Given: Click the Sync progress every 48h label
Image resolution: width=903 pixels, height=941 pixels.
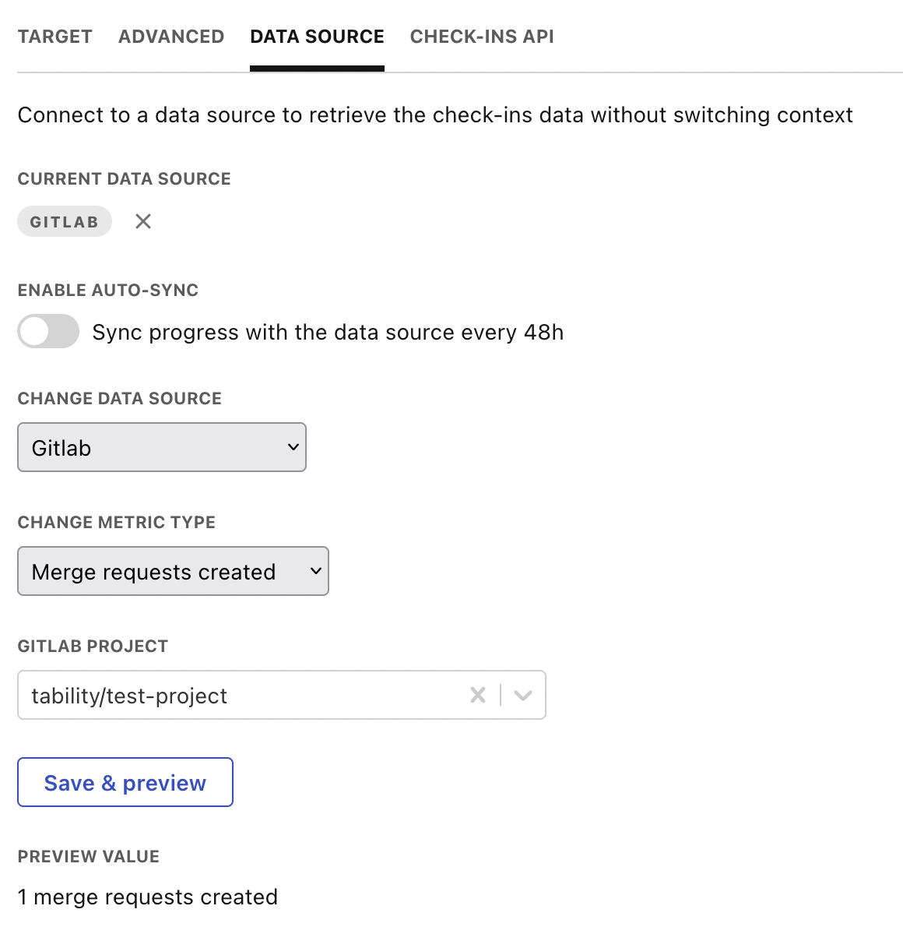Looking at the screenshot, I should click(328, 333).
